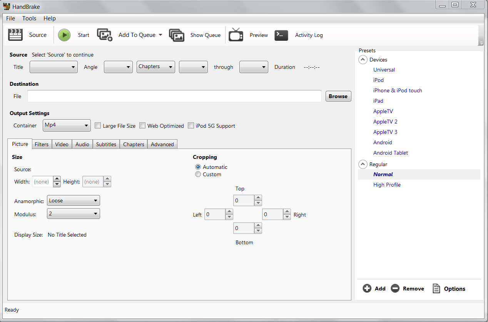The width and height of the screenshot is (488, 322).
Task: Select the AppleTV 3 preset
Action: click(385, 132)
